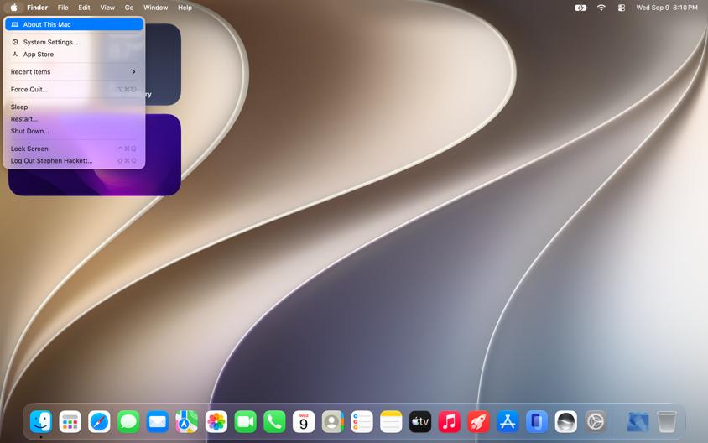Select System Settings... in the Apple menu
This screenshot has height=443, width=708.
tap(74, 42)
